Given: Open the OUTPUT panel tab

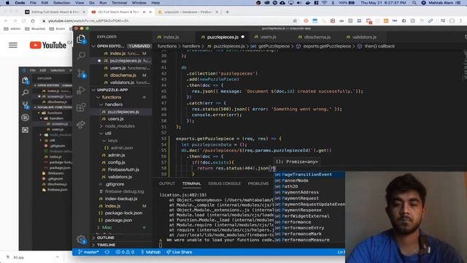Looking at the screenshot, I should 167,183.
